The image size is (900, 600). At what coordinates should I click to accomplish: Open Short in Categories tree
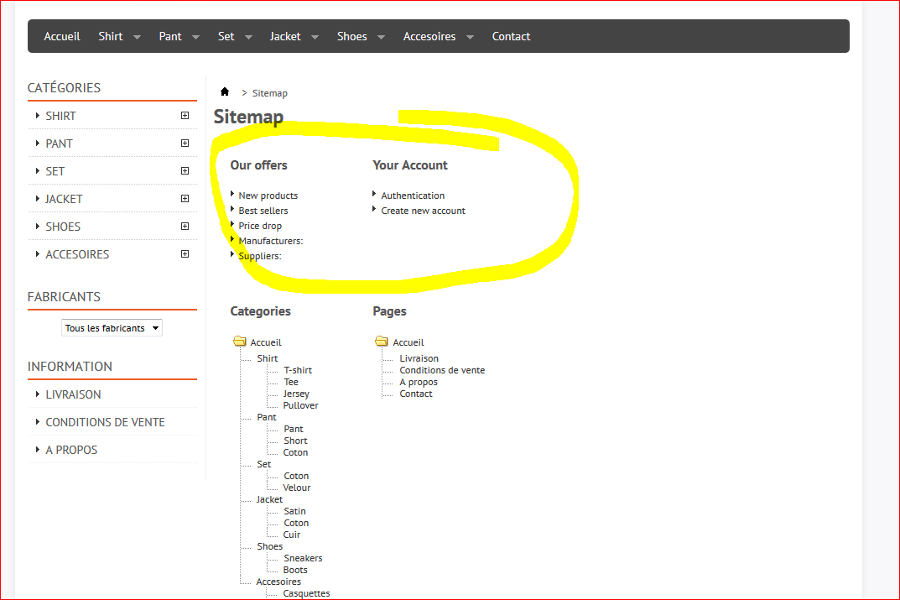point(295,441)
